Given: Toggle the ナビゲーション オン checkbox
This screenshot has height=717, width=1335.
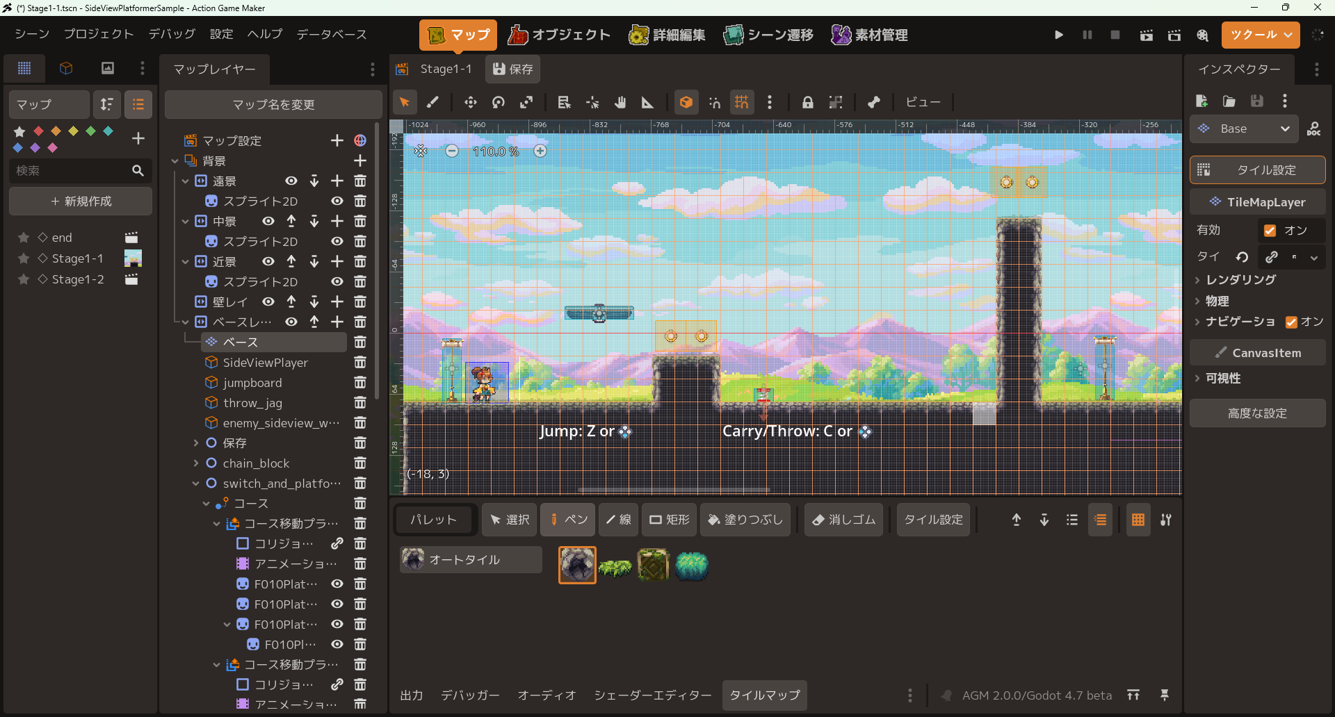Looking at the screenshot, I should (1291, 322).
